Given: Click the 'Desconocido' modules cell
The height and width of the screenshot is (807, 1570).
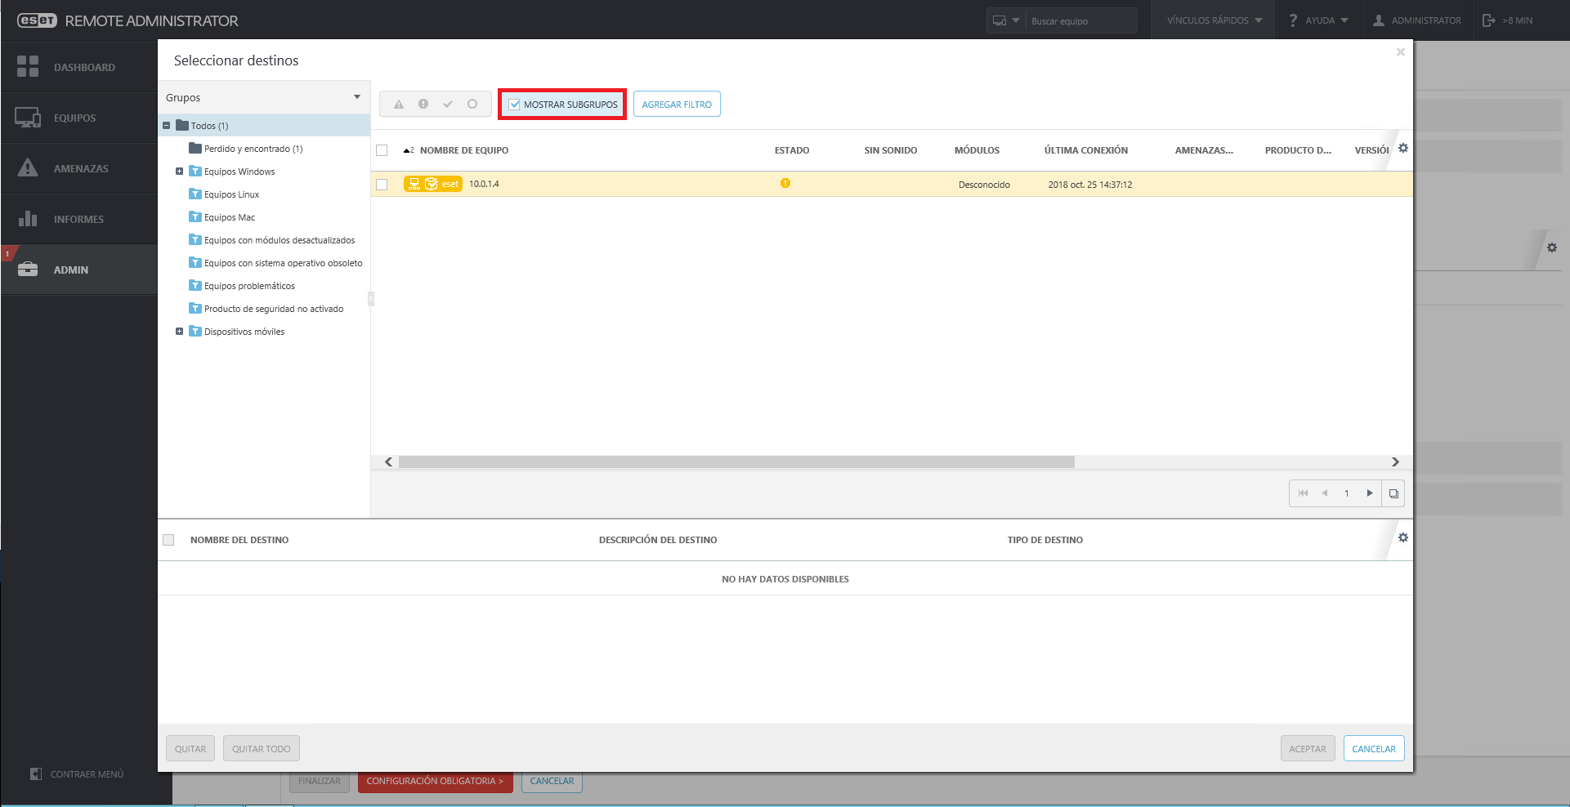Looking at the screenshot, I should [x=984, y=185].
